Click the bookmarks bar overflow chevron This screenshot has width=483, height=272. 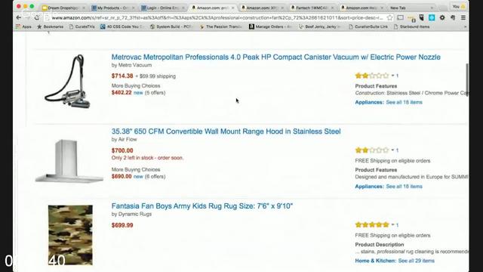(x=465, y=27)
